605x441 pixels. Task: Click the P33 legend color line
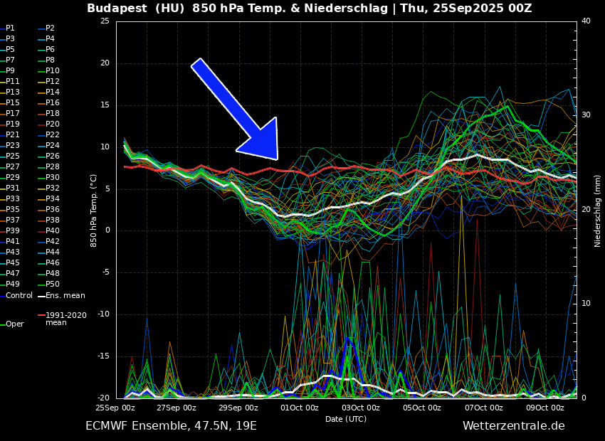[2, 199]
